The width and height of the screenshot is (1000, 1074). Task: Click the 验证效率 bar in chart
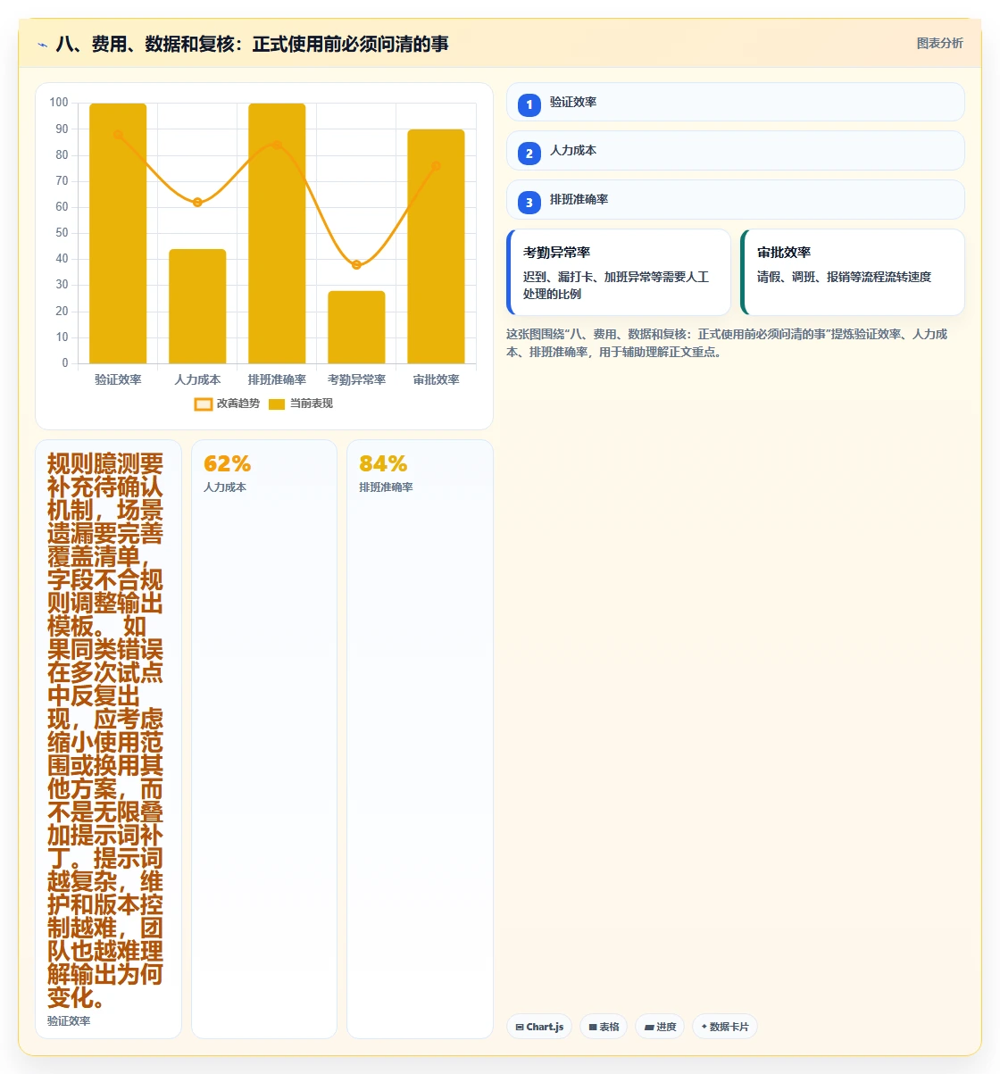pyautogui.click(x=118, y=234)
